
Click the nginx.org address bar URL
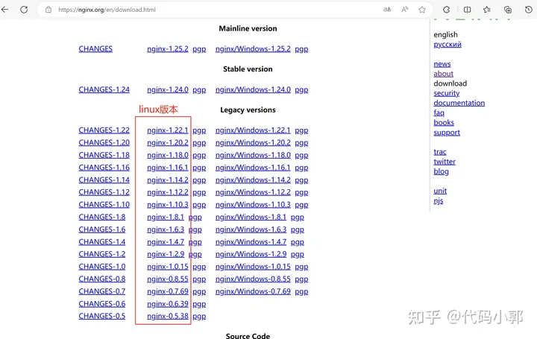(107, 10)
